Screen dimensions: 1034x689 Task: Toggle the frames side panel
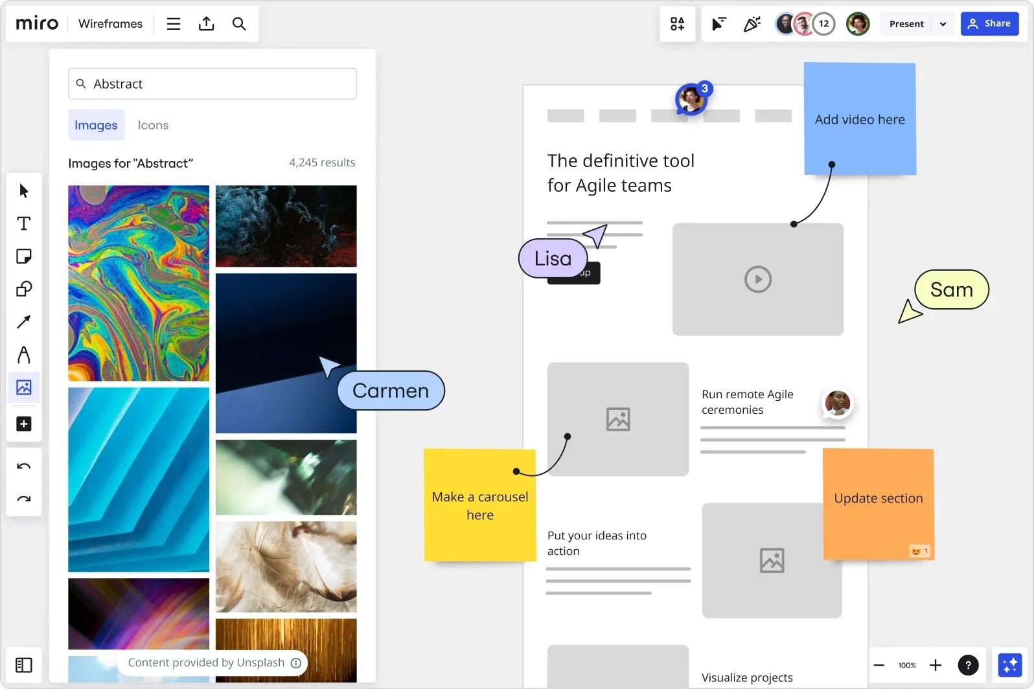pos(24,665)
